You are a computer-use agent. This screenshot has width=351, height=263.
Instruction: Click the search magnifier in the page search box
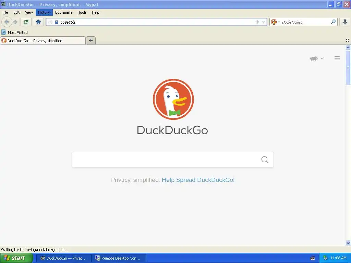265,160
